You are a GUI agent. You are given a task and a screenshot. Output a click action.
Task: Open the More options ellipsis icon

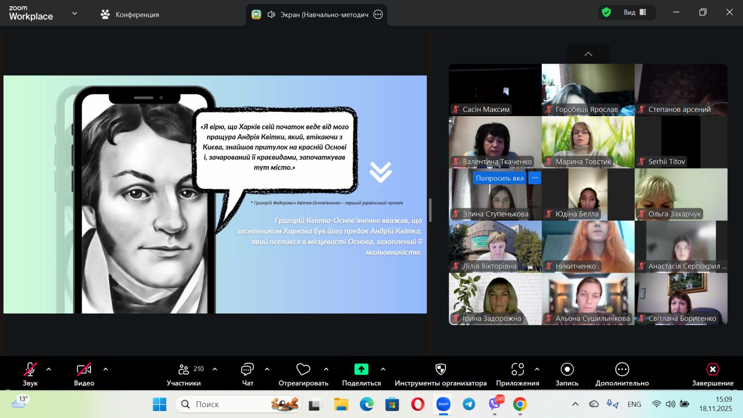[622, 370]
